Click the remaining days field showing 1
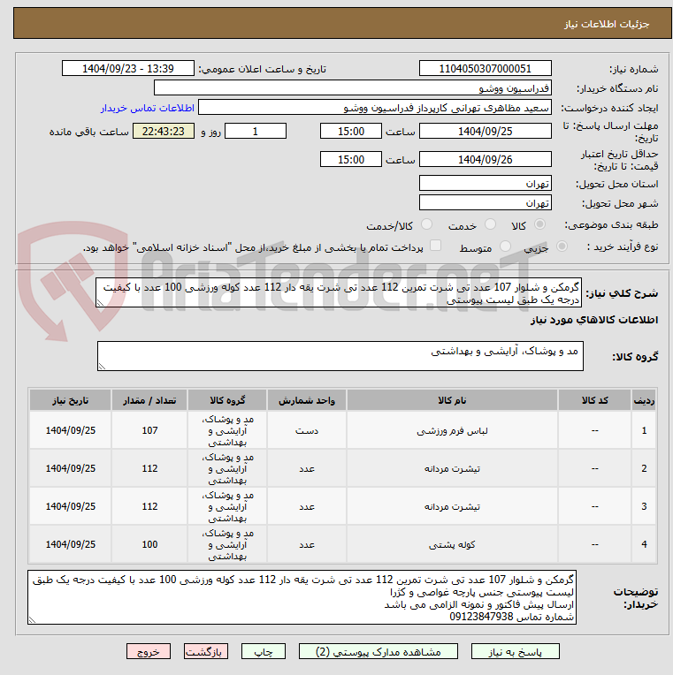The width and height of the screenshot is (673, 675). tap(256, 131)
